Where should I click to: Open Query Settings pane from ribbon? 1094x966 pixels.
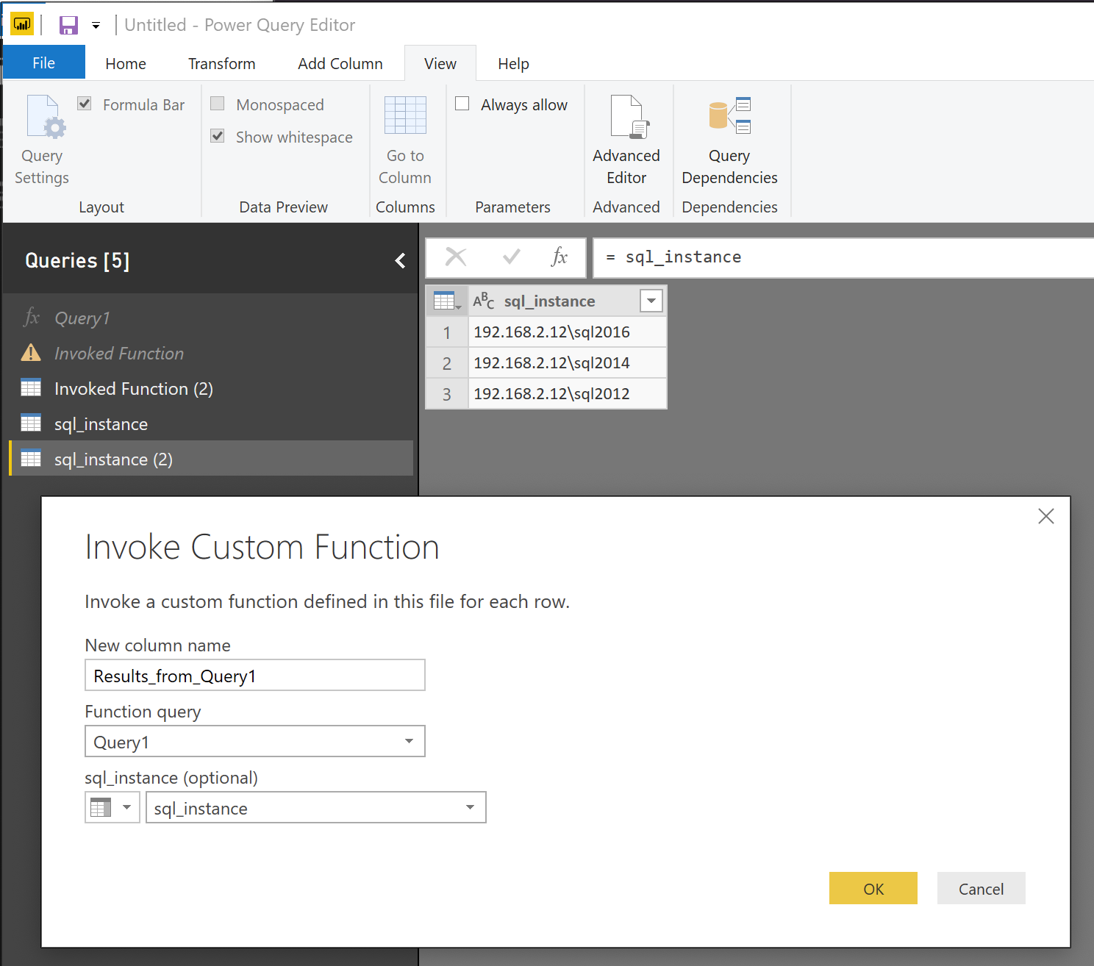[x=42, y=140]
